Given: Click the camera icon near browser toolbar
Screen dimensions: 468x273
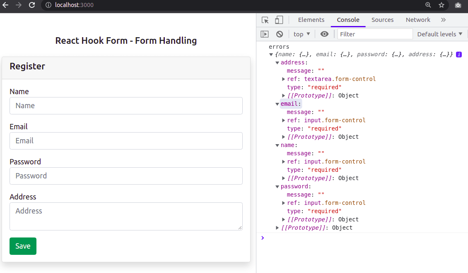Looking at the screenshot, I should pos(458,5).
